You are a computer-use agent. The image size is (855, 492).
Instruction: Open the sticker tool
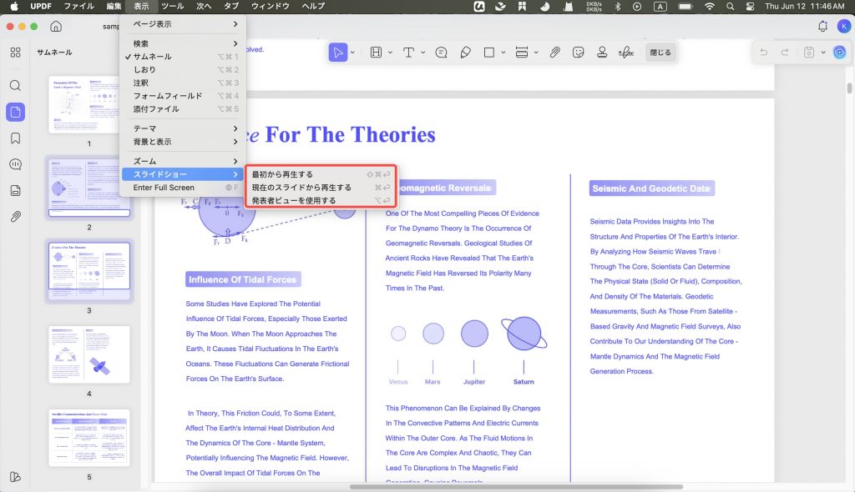[579, 53]
